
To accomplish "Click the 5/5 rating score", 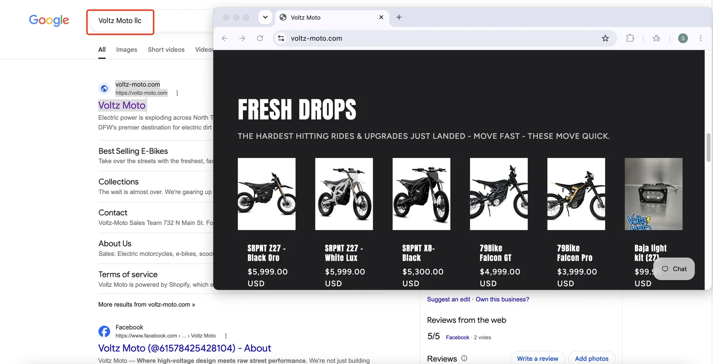I will (x=433, y=336).
